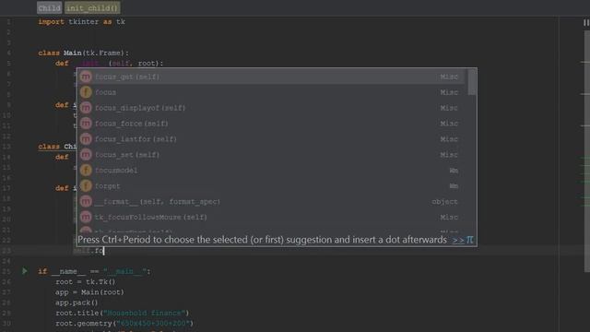Click the method icon beside focus_set(self)
Screen dimensions: 590x332
[86, 155]
